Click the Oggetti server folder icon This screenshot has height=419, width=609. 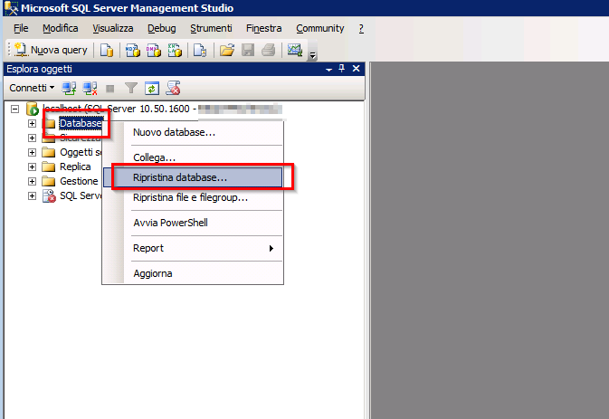tap(49, 152)
